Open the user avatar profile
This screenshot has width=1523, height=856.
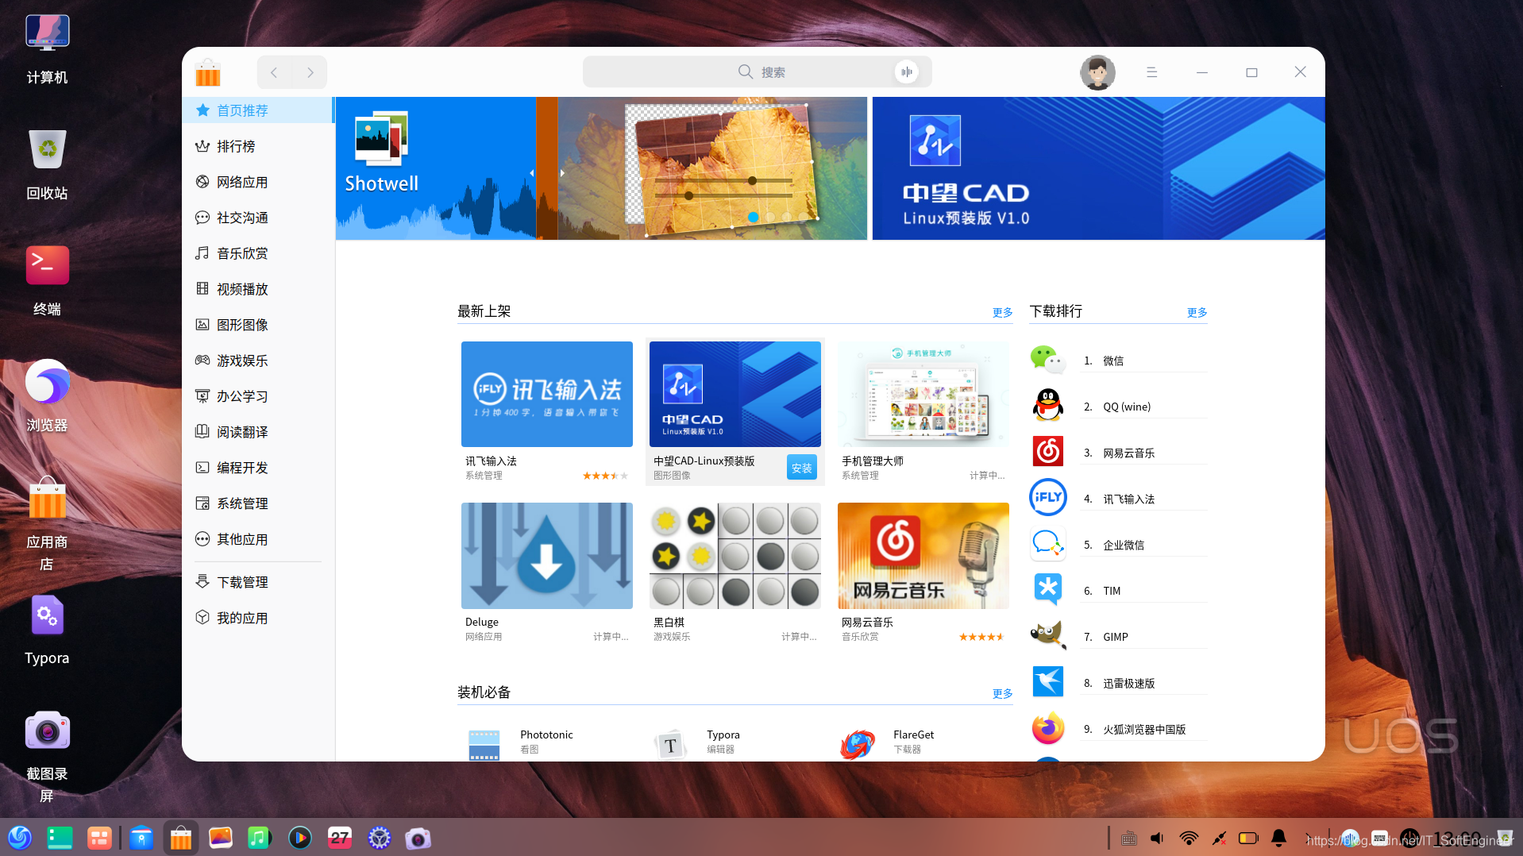coord(1097,72)
